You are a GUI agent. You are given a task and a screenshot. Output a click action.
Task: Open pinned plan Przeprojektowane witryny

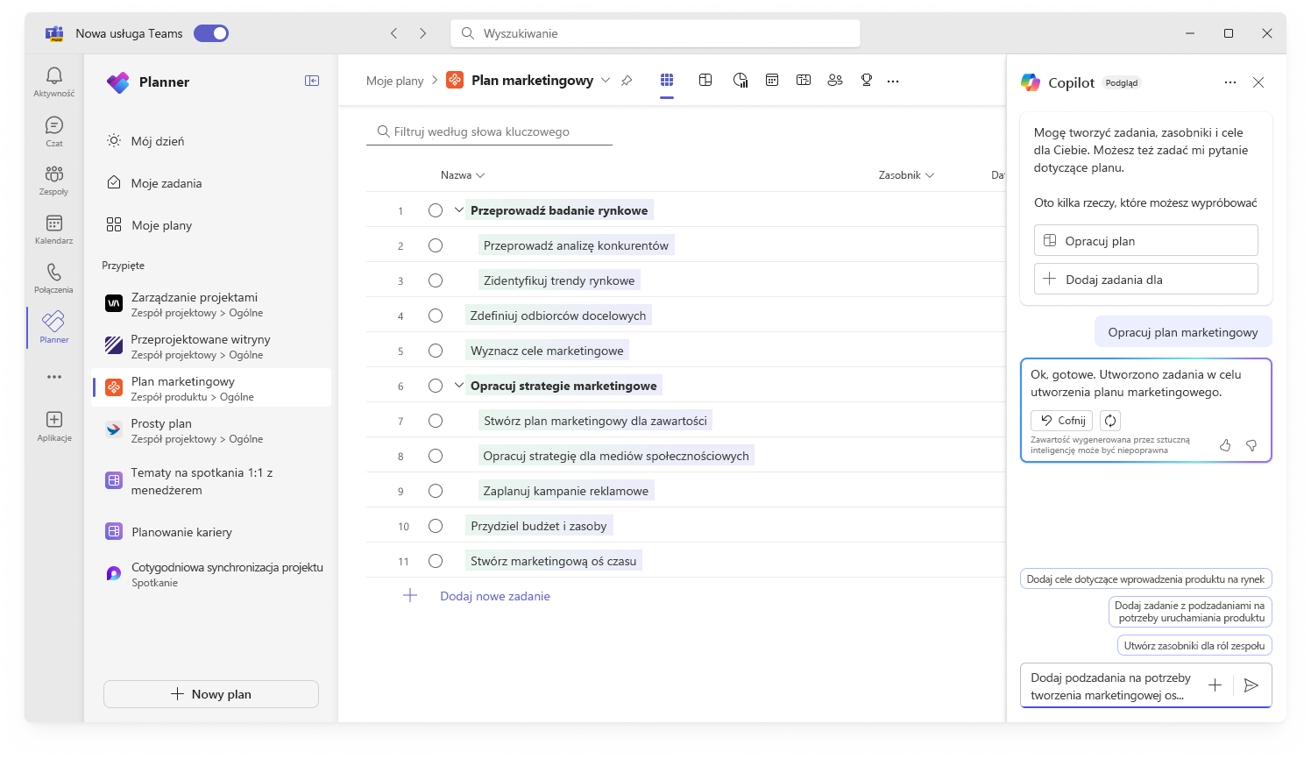(x=211, y=346)
